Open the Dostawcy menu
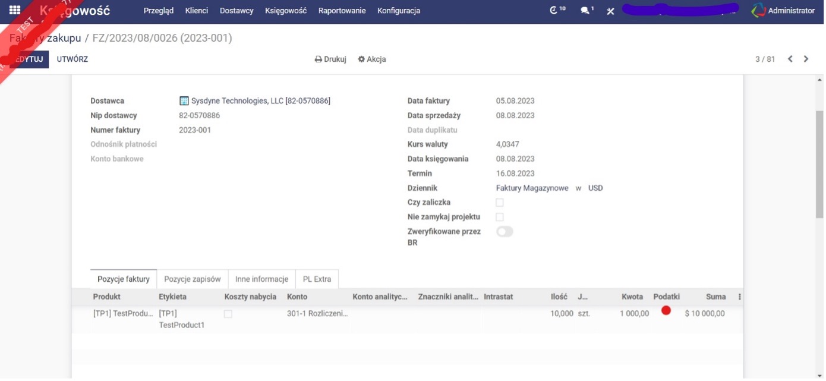 237,11
